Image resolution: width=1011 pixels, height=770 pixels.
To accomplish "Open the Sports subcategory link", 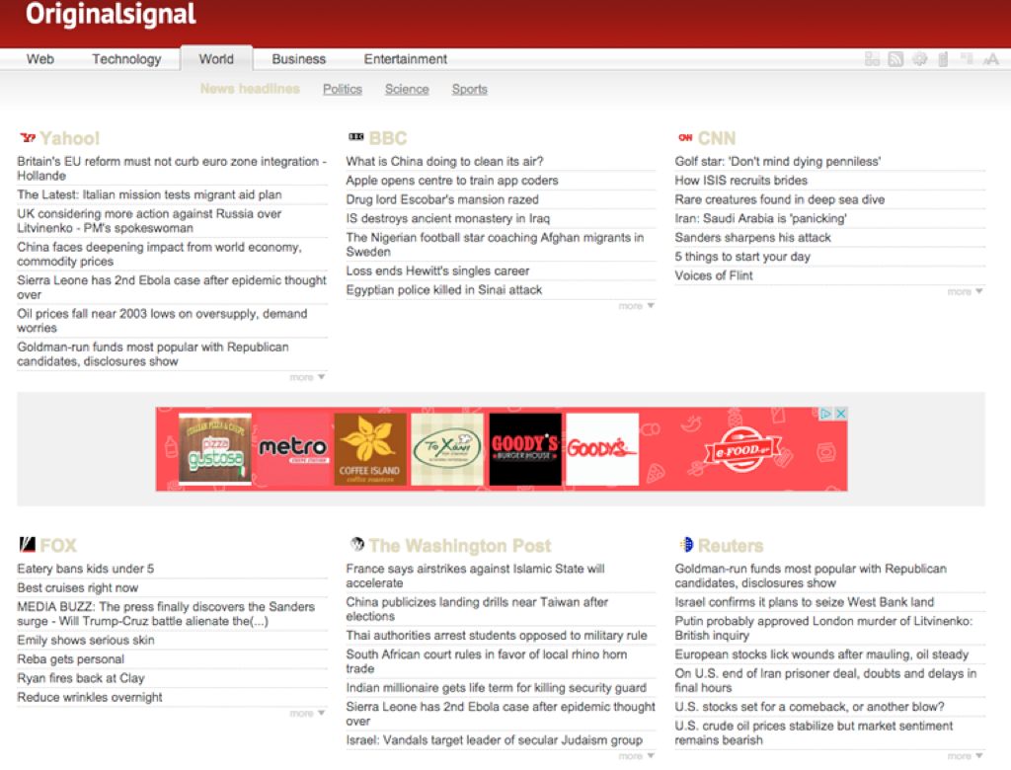I will [469, 89].
